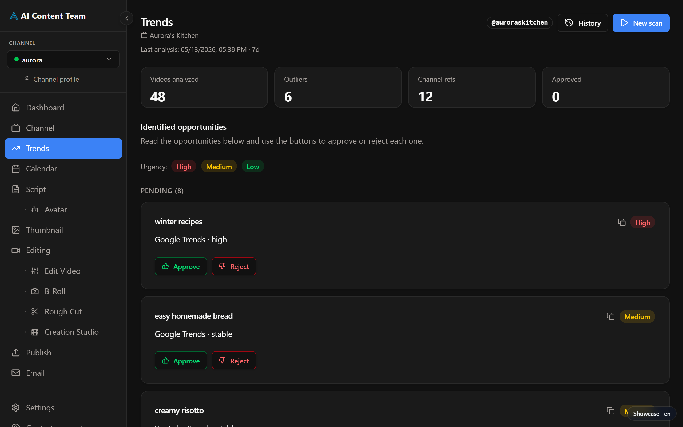Filter by Medium urgency
The width and height of the screenshot is (683, 427).
(219, 167)
